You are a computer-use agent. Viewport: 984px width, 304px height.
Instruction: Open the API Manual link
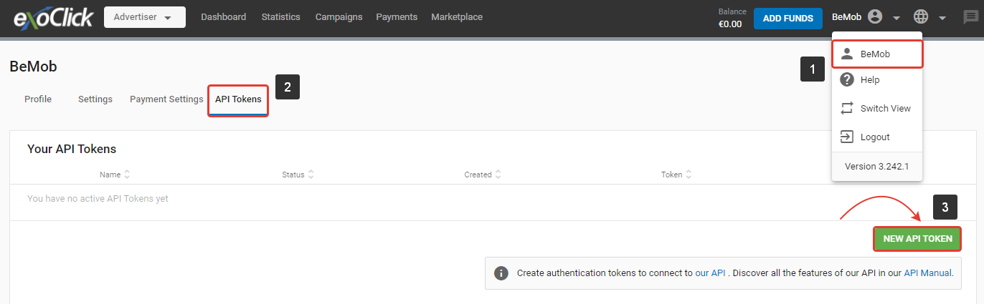tap(927, 273)
